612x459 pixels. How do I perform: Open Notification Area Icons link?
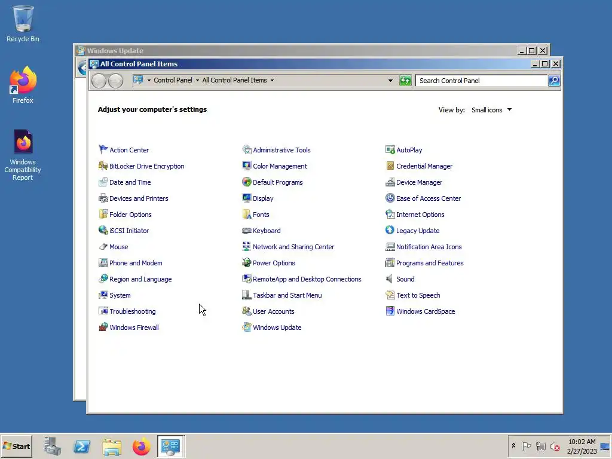tap(429, 247)
